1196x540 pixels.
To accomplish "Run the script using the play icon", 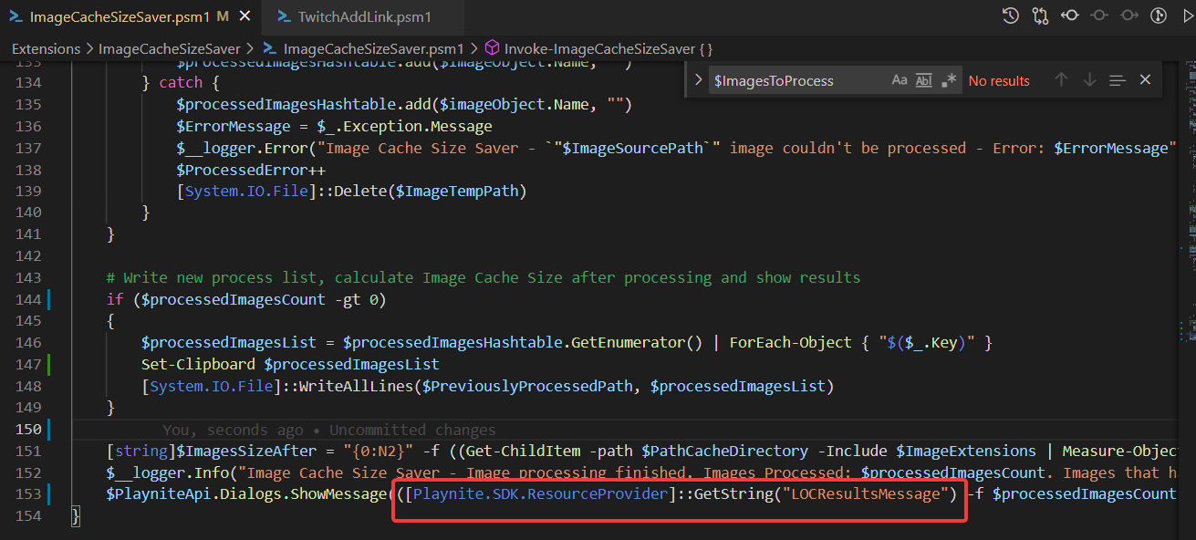I will pos(1190,15).
